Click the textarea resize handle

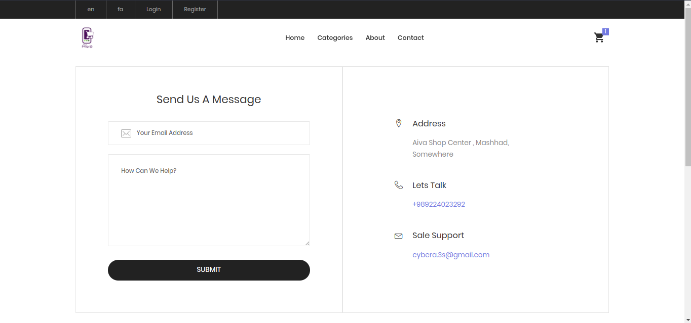click(x=307, y=243)
